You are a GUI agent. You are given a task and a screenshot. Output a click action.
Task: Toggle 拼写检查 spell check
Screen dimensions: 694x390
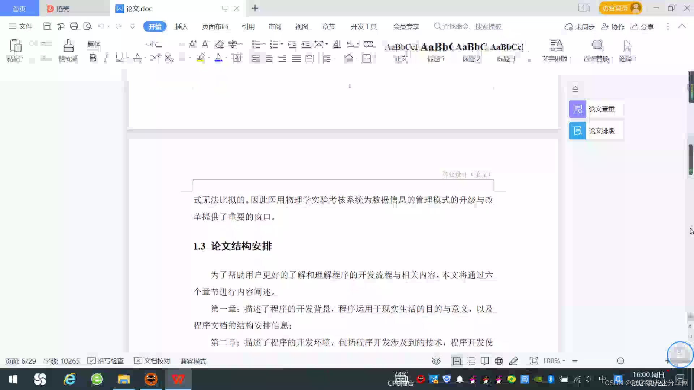point(106,361)
